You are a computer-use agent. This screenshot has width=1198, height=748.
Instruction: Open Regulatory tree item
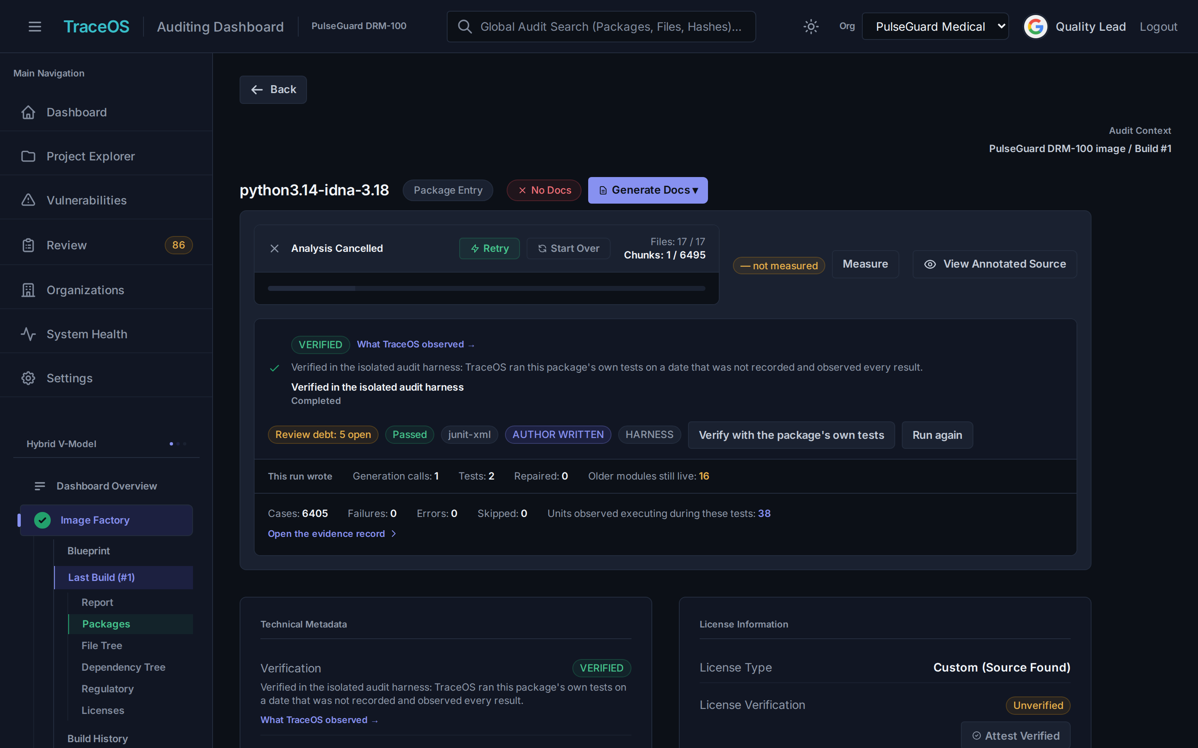pyautogui.click(x=107, y=689)
